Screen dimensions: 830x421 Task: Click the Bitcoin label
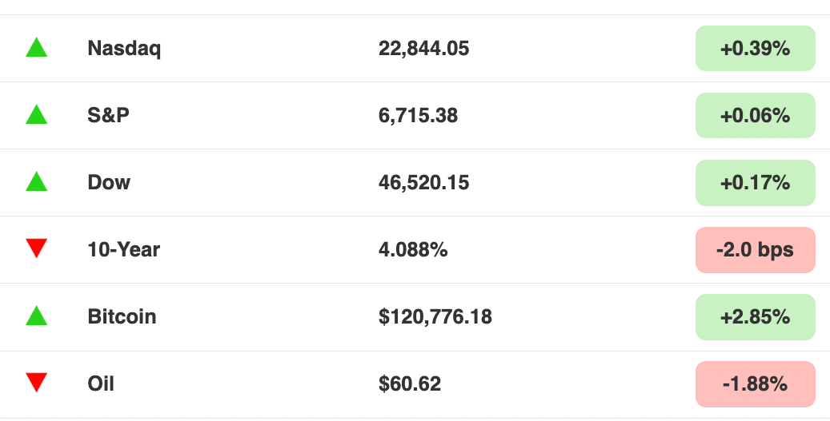(x=122, y=316)
